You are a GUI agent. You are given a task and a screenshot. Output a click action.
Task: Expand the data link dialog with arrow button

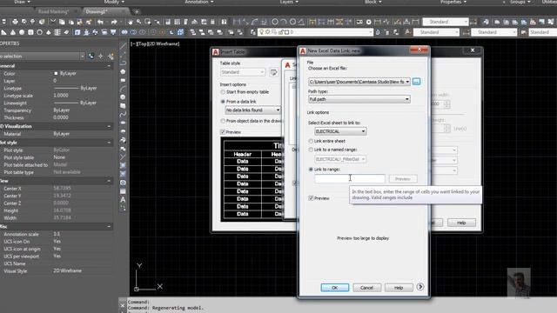(x=420, y=287)
